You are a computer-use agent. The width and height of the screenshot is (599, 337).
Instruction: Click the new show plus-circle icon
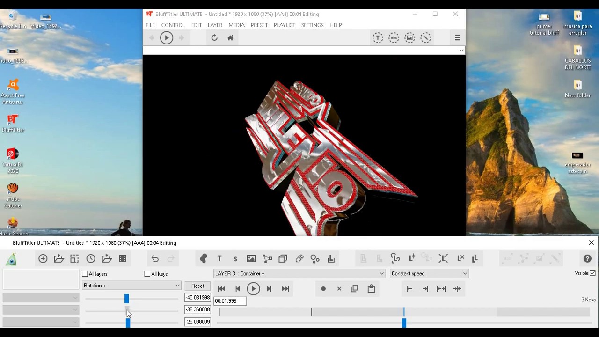pos(43,258)
